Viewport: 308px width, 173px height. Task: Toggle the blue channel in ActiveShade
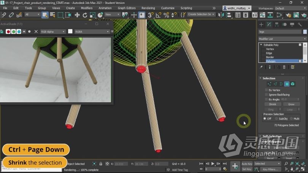click(x=19, y=32)
